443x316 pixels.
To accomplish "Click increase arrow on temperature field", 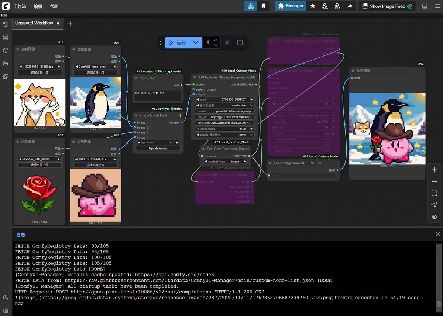I will point(252,129).
